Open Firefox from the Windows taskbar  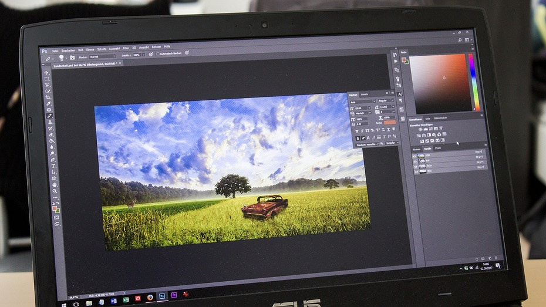[x=150, y=297]
